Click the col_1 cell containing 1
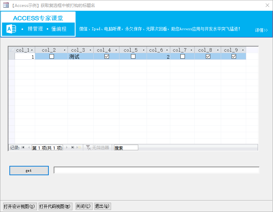The height and width of the screenshot is (212, 273). [25, 57]
